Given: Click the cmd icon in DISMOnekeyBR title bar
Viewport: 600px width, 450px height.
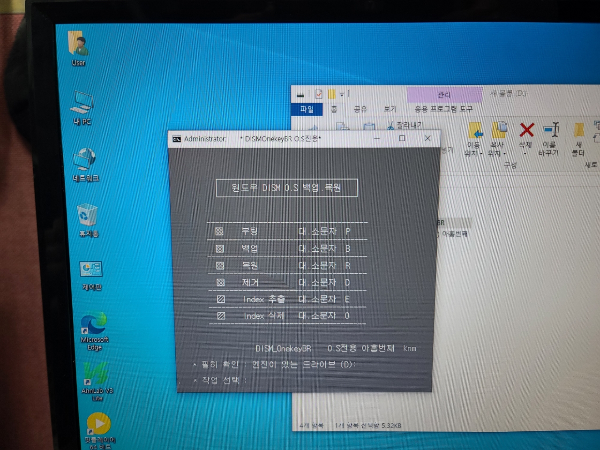Looking at the screenshot, I should tap(177, 139).
